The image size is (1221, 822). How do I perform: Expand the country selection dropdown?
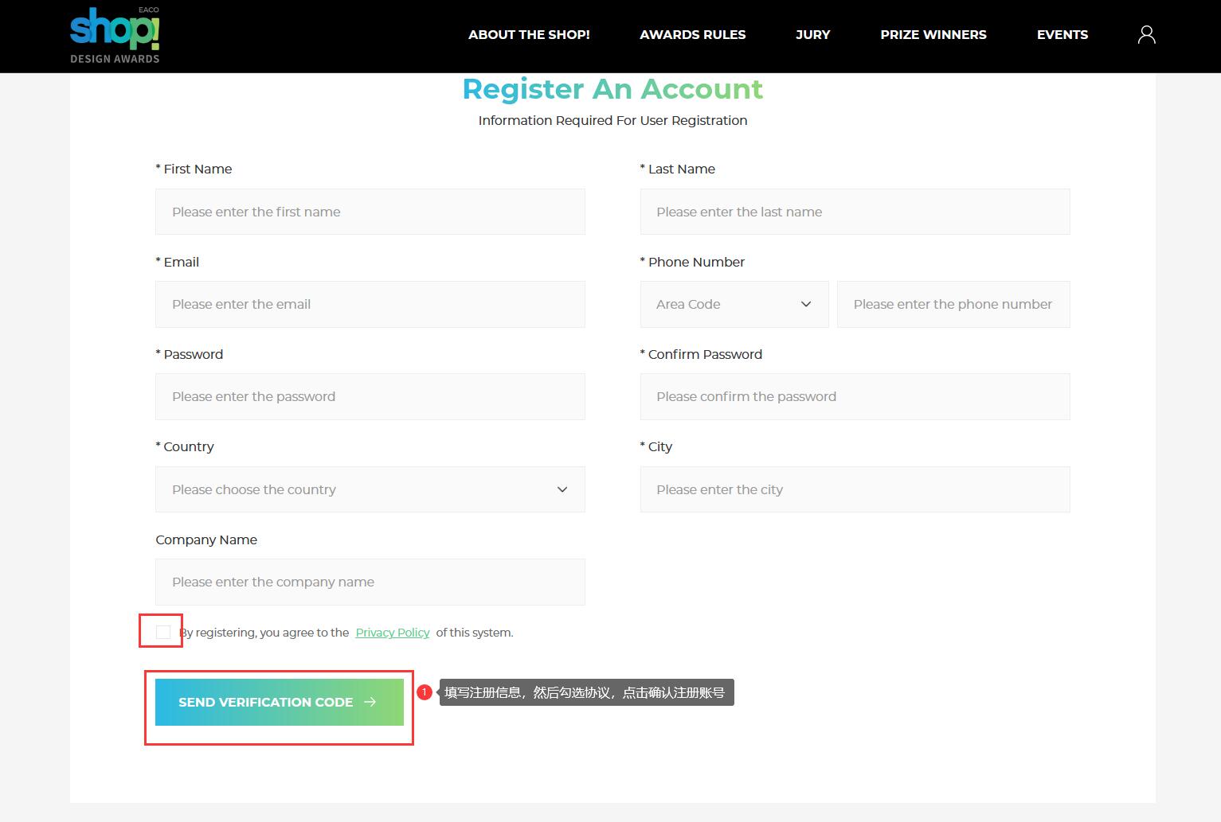[370, 489]
